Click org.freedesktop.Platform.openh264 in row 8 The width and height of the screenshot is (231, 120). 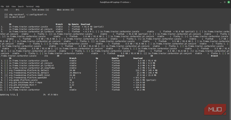28,78
